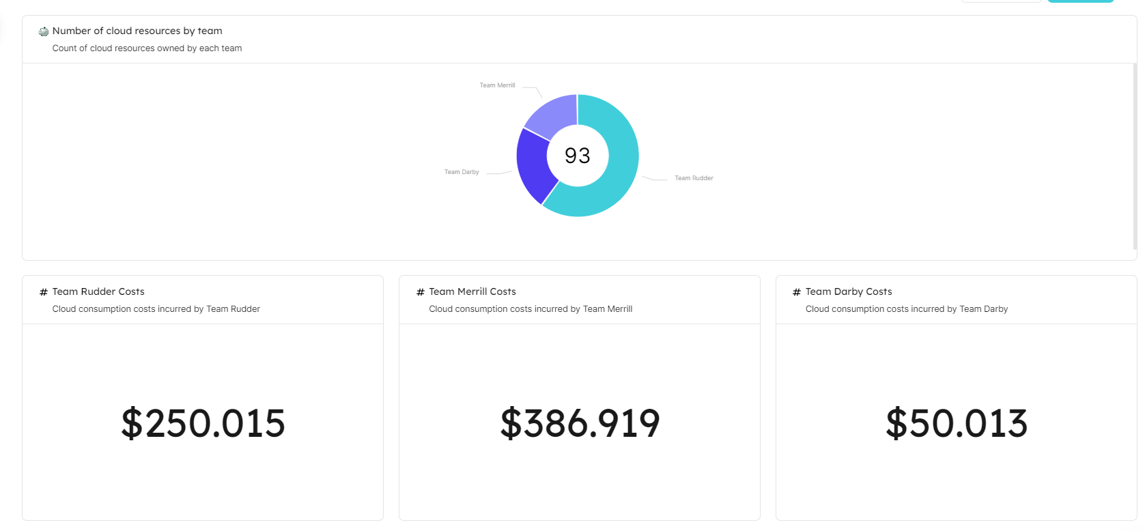Click the scrollbar on the resources chart widget
This screenshot has width=1145, height=531.
1135,157
